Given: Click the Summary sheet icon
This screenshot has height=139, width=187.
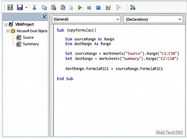Looking at the screenshot, I should pos(19,44).
